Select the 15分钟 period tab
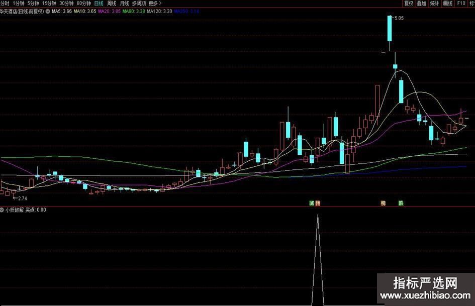The width and height of the screenshot is (475, 306). [x=49, y=3]
